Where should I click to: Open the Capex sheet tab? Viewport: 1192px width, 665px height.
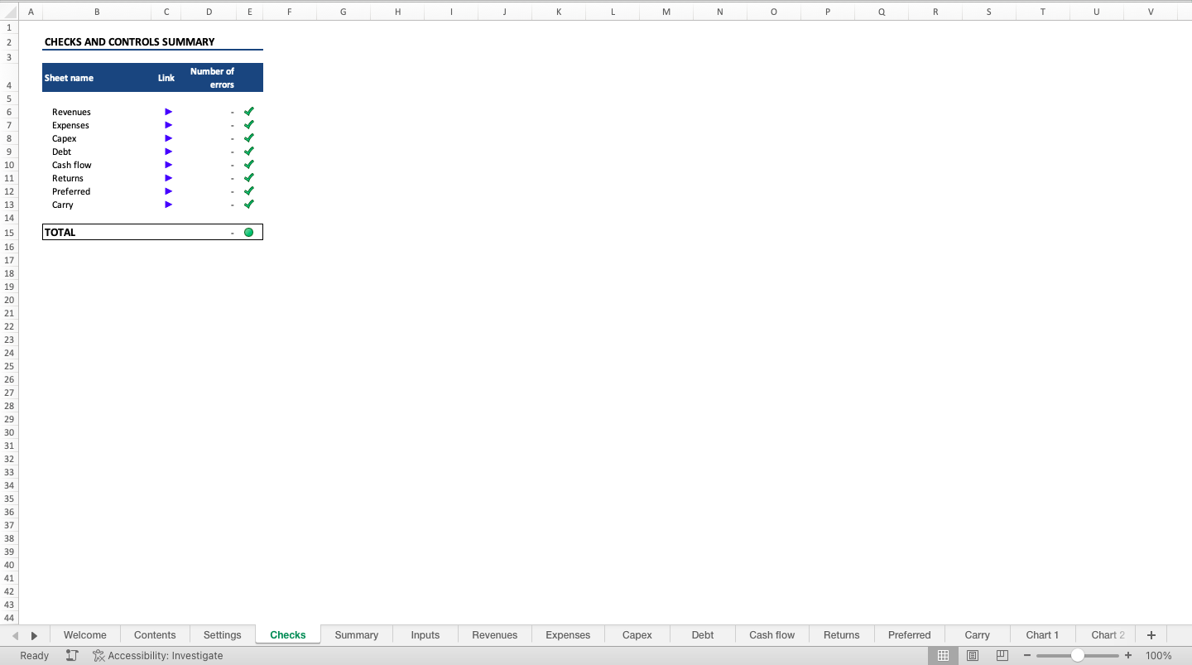click(x=637, y=635)
